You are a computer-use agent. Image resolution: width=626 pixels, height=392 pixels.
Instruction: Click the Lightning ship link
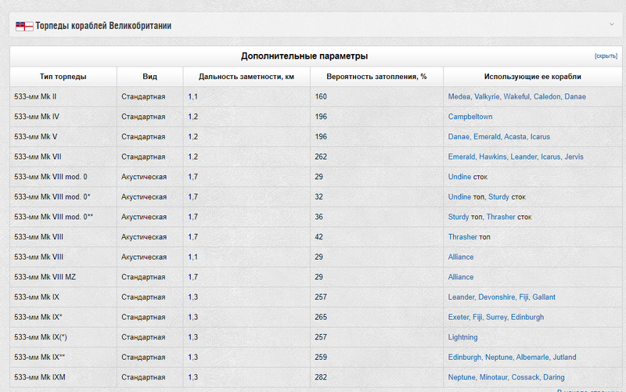pyautogui.click(x=462, y=337)
